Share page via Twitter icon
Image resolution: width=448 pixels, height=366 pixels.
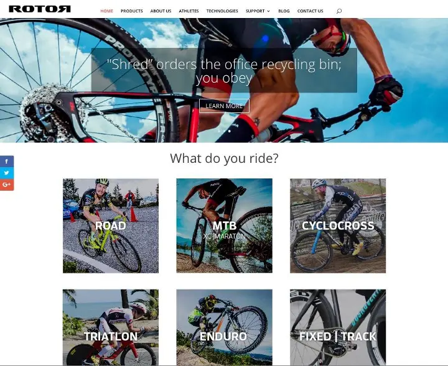tap(7, 173)
